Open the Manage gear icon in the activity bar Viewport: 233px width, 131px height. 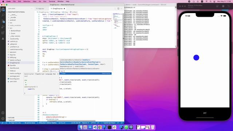(x=3, y=119)
